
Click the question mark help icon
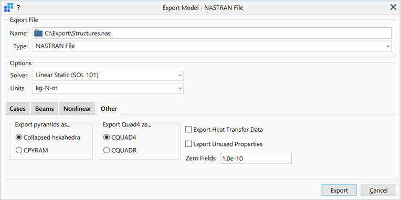[18, 8]
